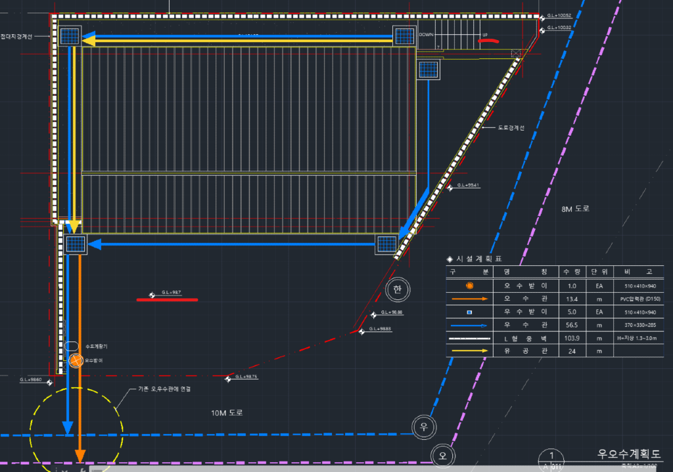Click the orange arrow legend sample in table
Screen dimensions: 673x472
click(469, 299)
